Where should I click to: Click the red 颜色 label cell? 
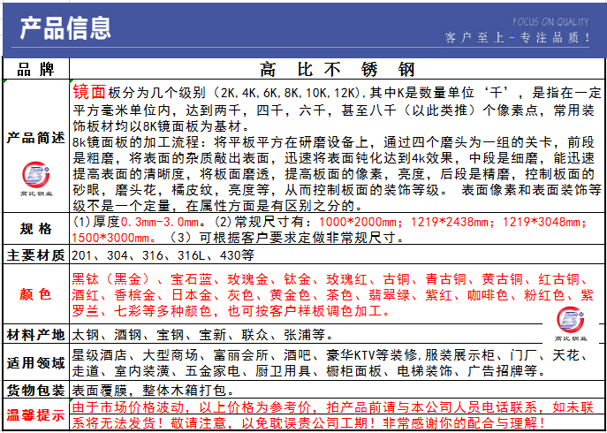pos(35,294)
